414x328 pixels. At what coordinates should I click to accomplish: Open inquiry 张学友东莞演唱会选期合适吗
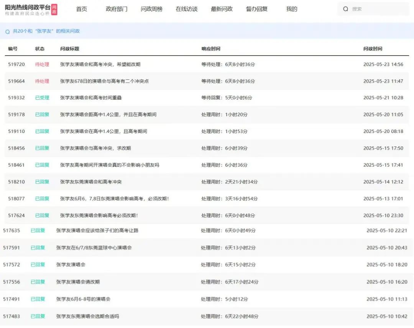point(87,316)
